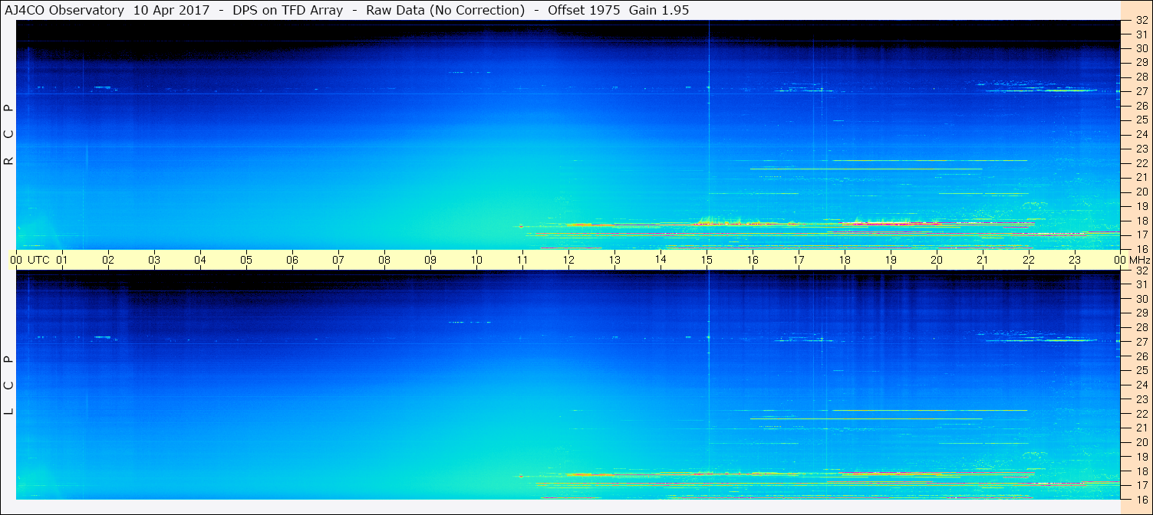Select the 03 hour tick on time axis

pyautogui.click(x=154, y=260)
